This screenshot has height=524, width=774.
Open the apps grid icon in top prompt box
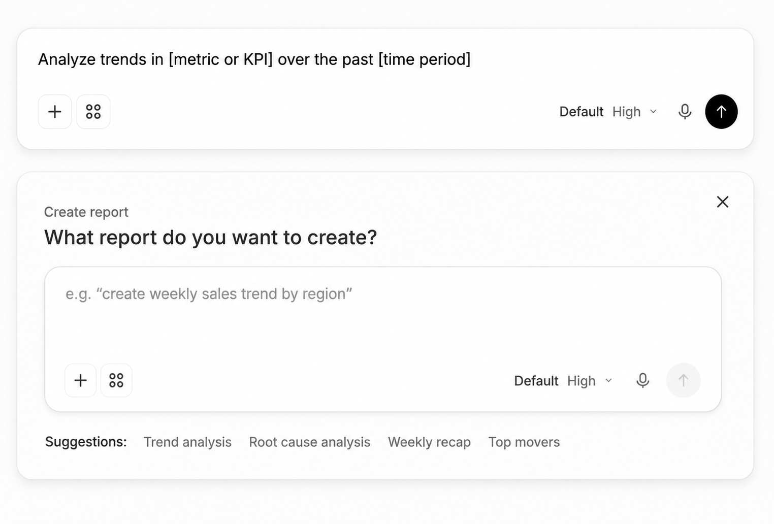point(93,112)
